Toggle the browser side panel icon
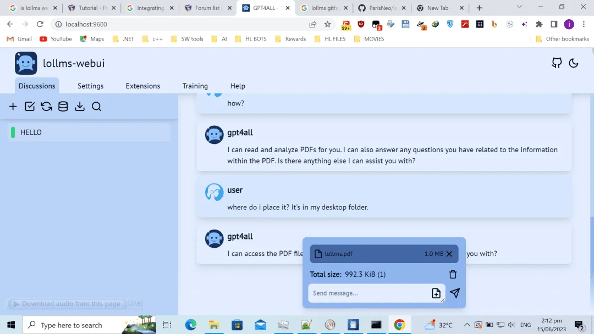This screenshot has height=334, width=594. click(554, 24)
